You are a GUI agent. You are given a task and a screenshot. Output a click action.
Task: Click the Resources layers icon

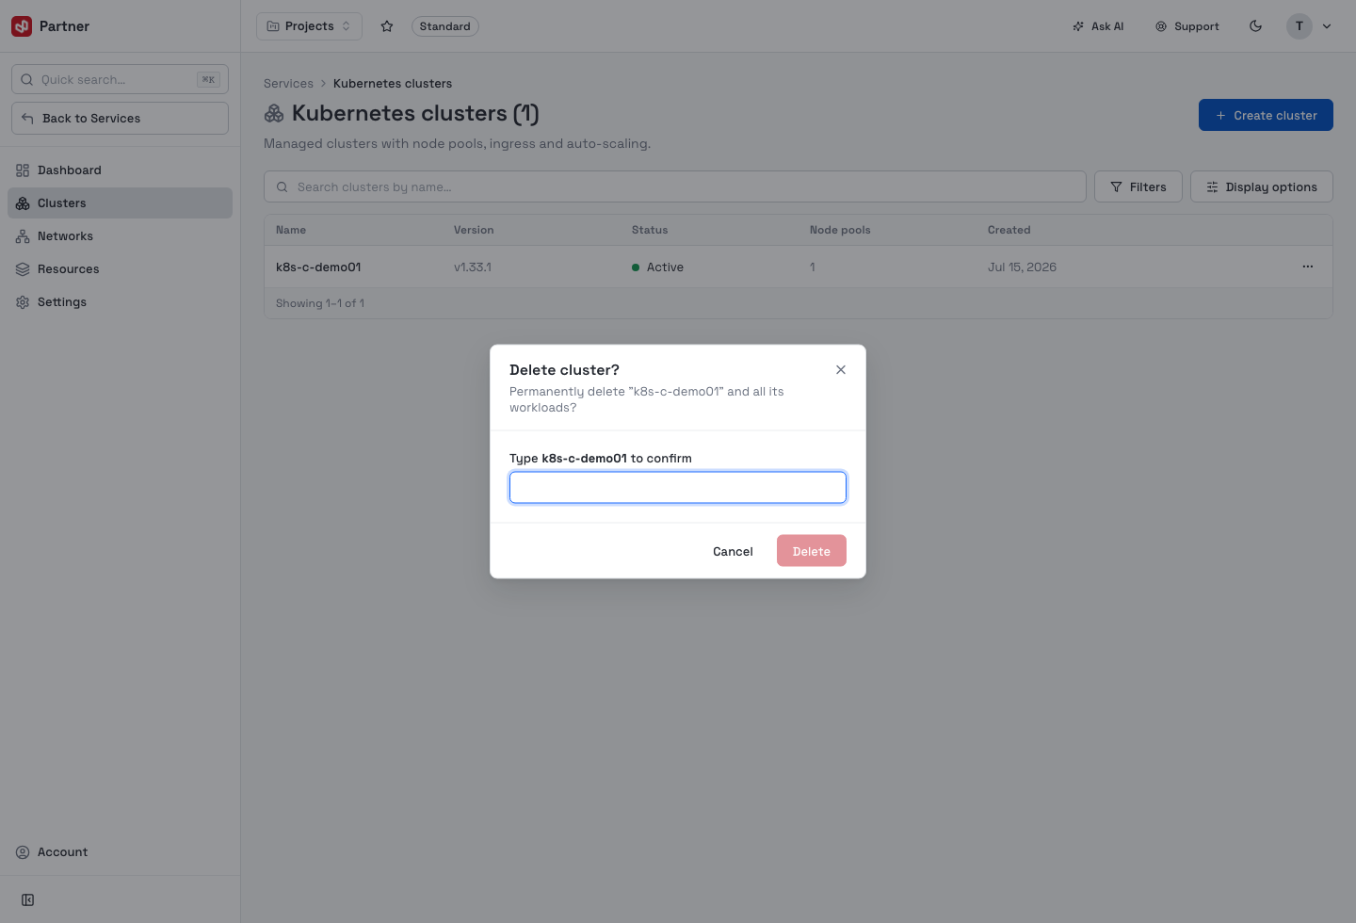23,269
